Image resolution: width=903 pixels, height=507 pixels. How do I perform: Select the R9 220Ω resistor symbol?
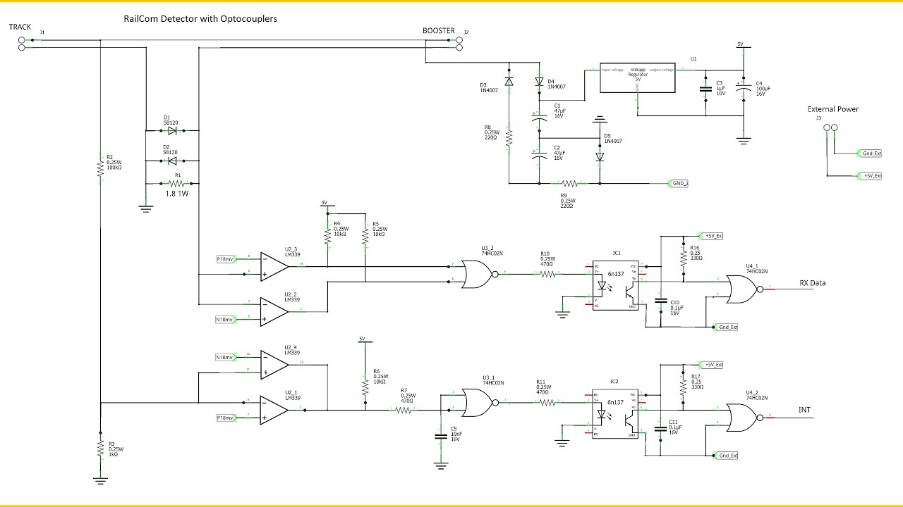click(569, 184)
